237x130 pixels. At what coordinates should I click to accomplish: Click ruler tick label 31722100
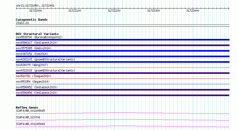pyautogui.click(x=75, y=11)
